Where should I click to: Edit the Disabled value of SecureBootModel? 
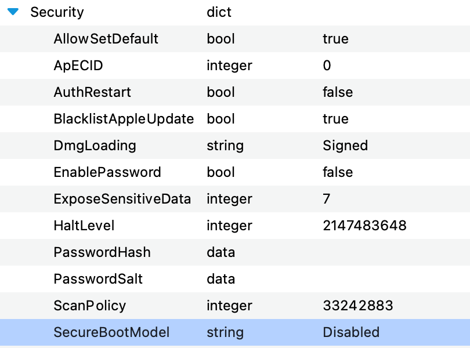[351, 332]
